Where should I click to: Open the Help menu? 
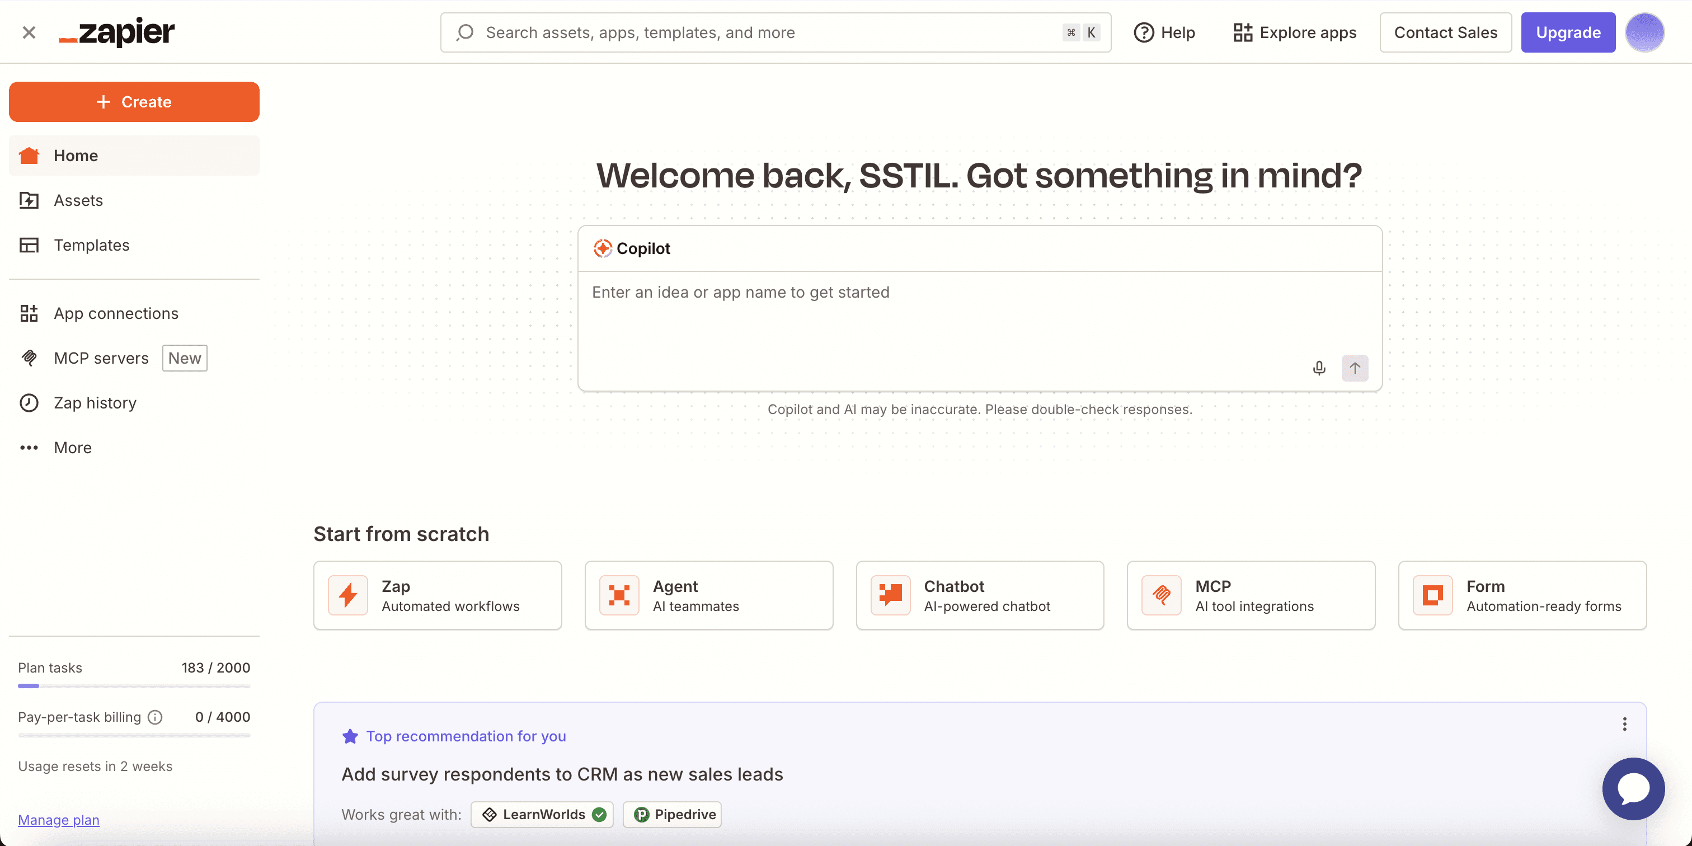tap(1164, 32)
